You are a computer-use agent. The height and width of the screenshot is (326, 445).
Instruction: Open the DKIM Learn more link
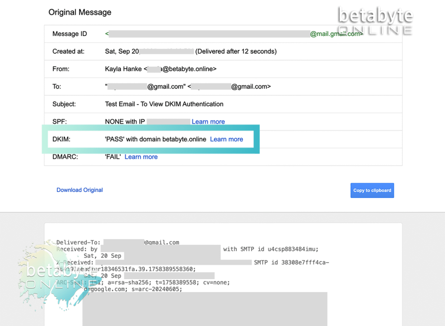click(226, 139)
